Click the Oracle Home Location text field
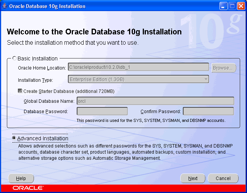 point(139,68)
